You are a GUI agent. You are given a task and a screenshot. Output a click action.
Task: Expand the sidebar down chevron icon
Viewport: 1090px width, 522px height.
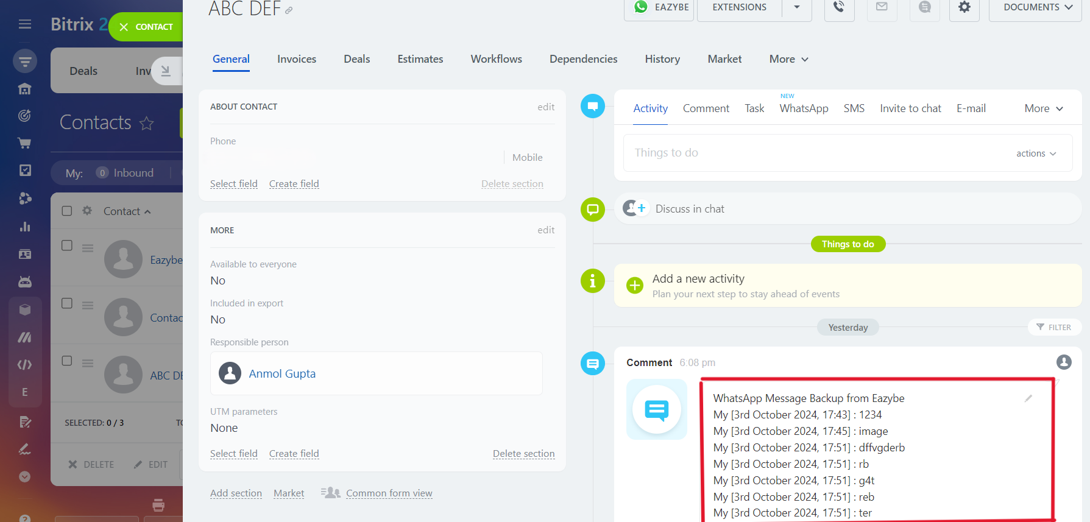pyautogui.click(x=25, y=477)
